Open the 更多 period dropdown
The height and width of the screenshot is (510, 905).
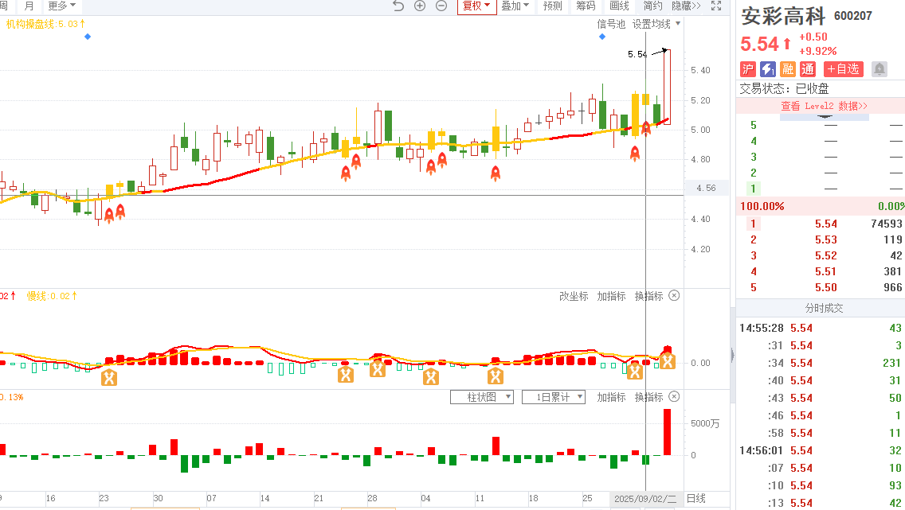click(x=62, y=6)
